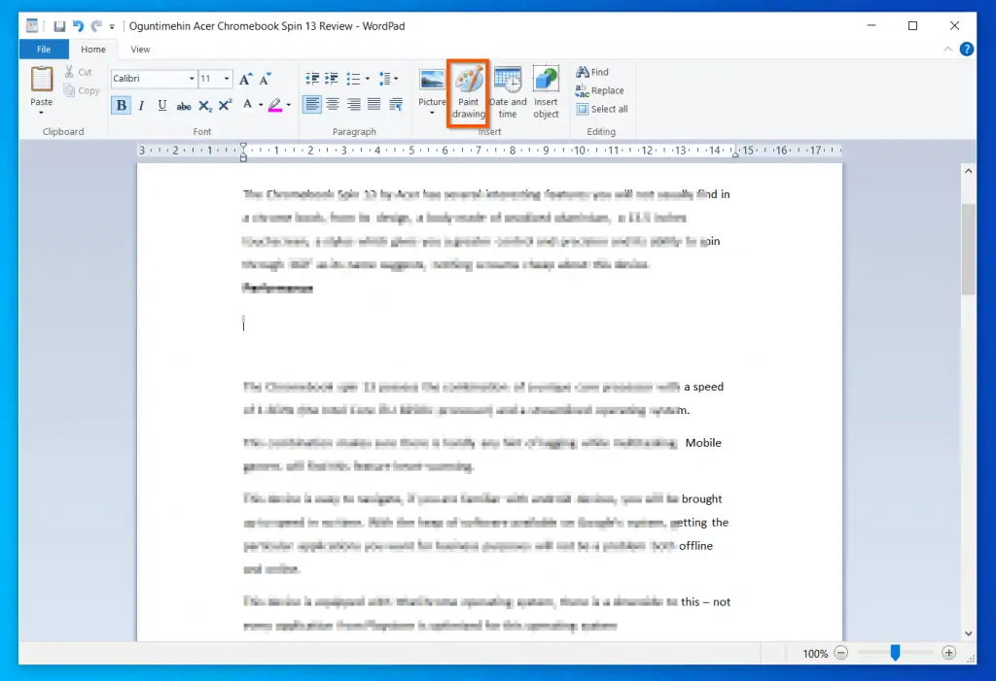Screen dimensions: 996x681
Task: Switch to the View tab
Action: point(140,49)
